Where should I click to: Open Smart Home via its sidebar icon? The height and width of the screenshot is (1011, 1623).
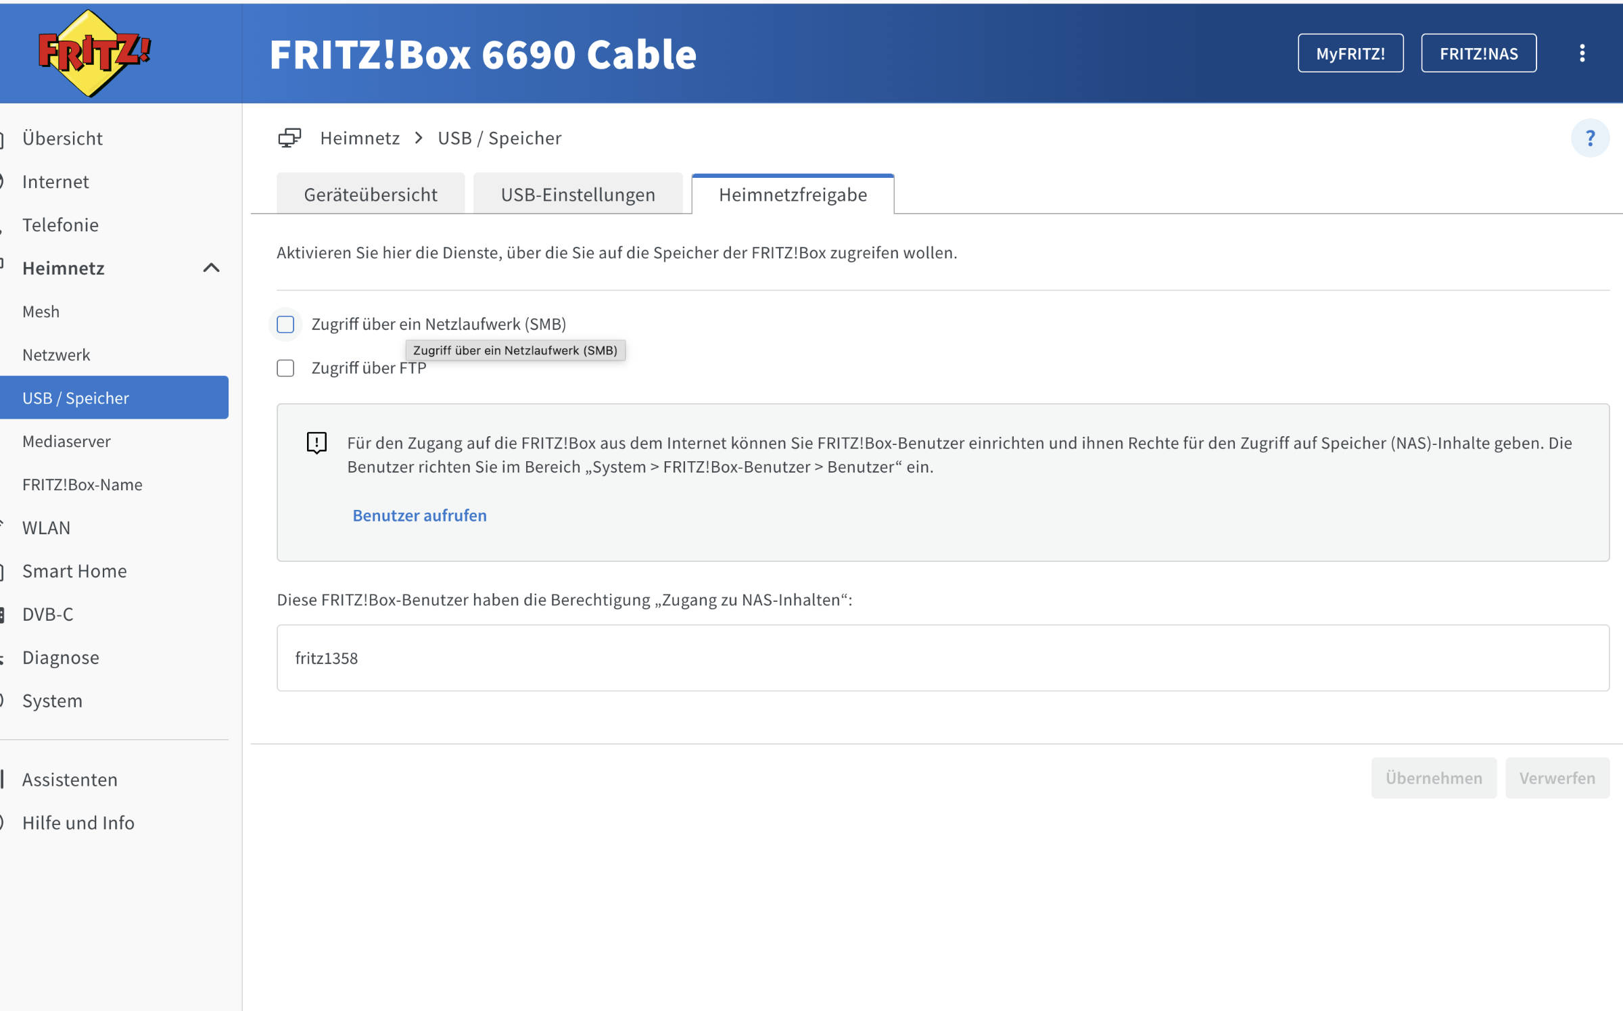click(1, 571)
